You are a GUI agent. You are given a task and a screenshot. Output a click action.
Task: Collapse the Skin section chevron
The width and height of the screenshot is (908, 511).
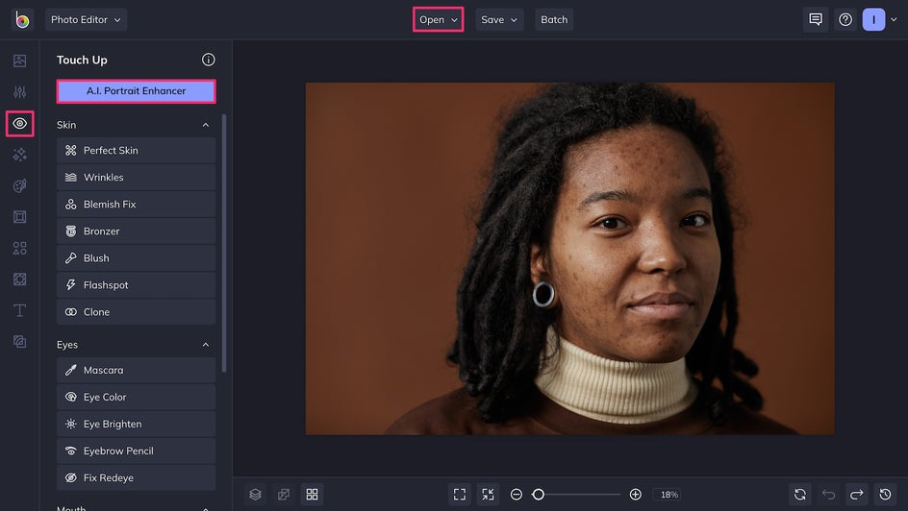(206, 125)
